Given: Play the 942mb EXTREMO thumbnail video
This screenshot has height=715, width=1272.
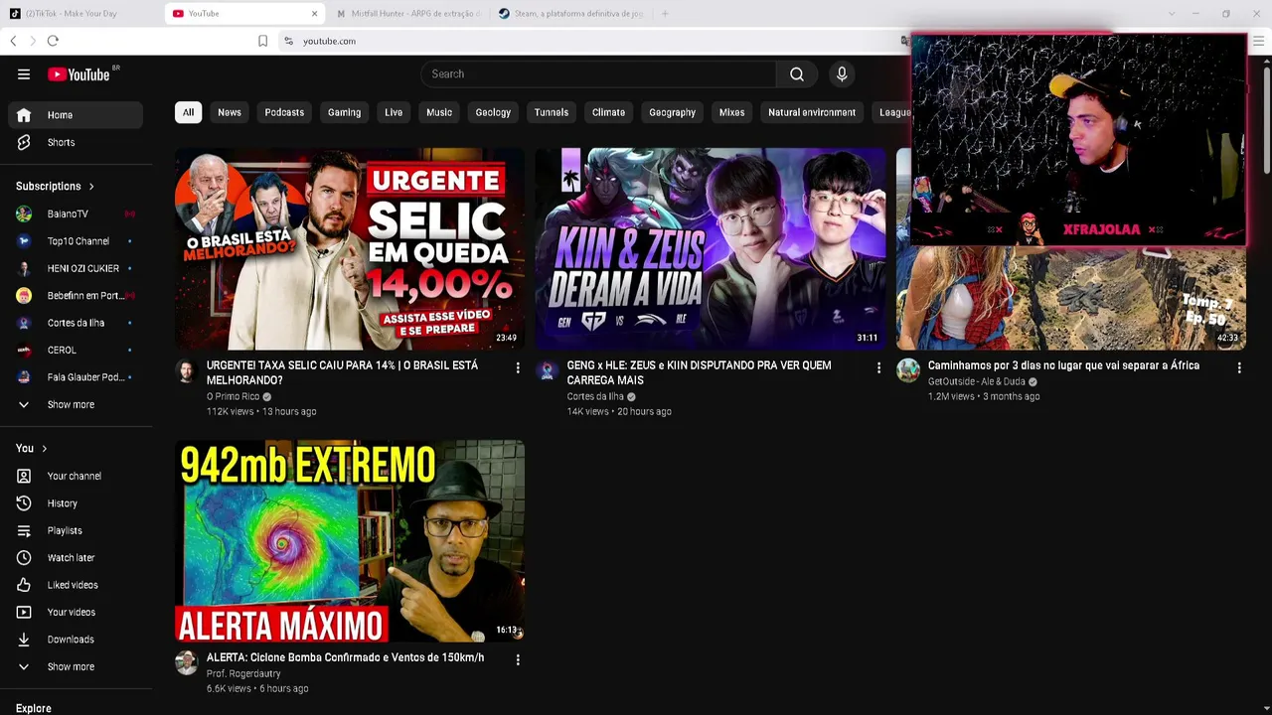Looking at the screenshot, I should coord(350,541).
